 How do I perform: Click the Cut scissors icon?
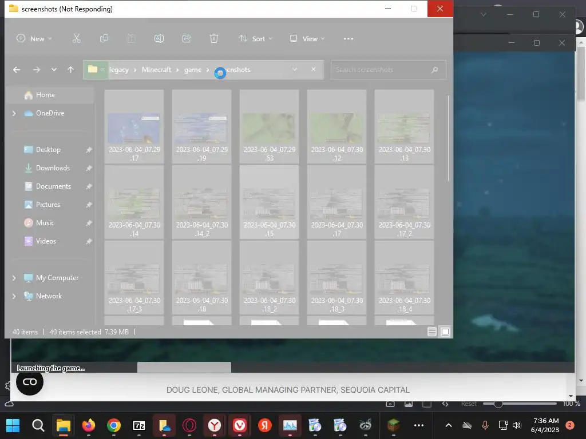coord(76,38)
